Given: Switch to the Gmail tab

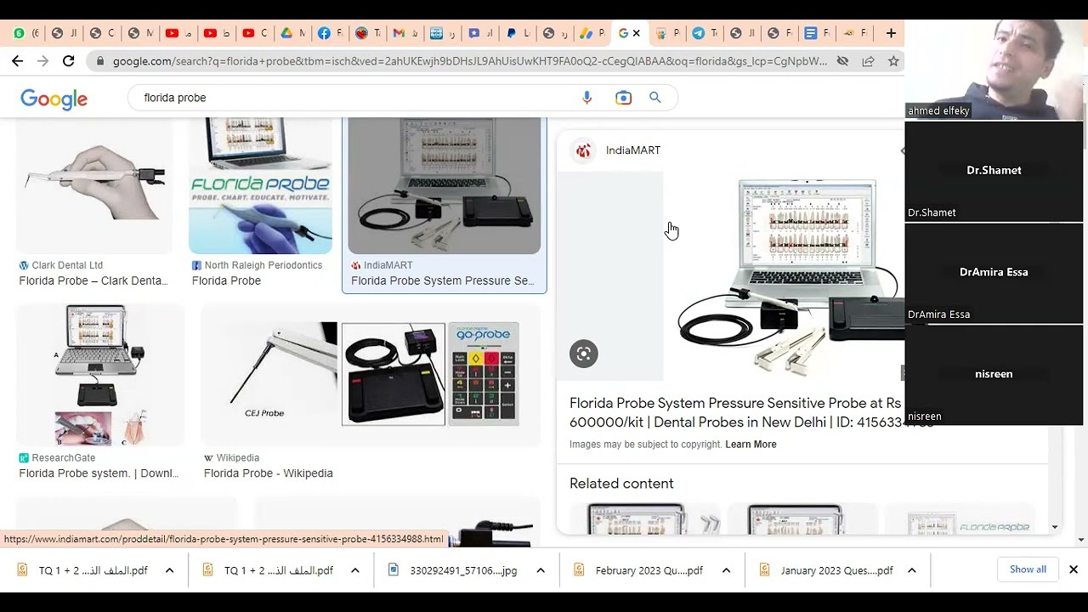Looking at the screenshot, I should click(x=405, y=33).
